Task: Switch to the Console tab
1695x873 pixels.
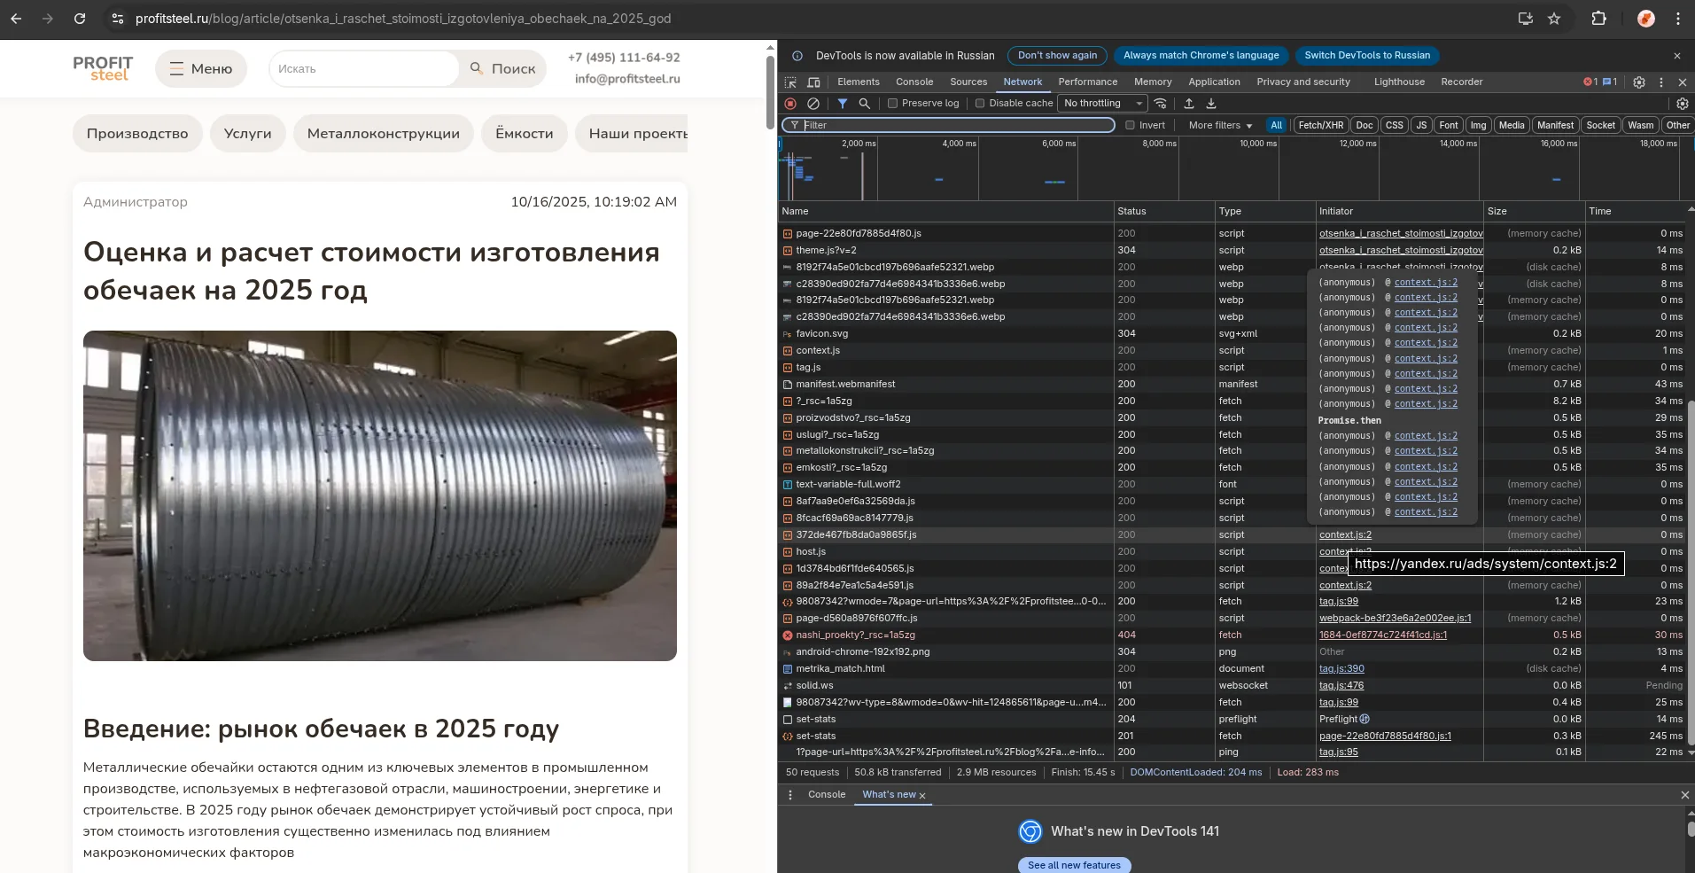Action: point(914,82)
